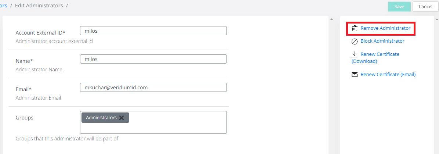The image size is (439, 154).
Task: Edit the Email field containing mkuchar@veridiumid.com
Action: point(153,87)
